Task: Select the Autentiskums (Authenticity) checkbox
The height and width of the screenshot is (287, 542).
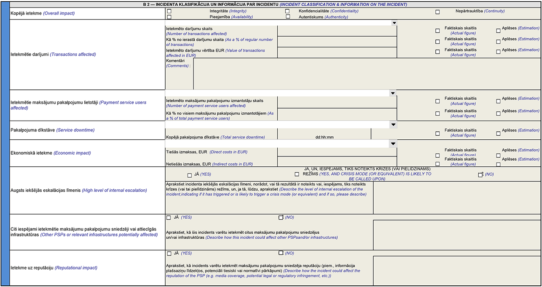Action: pos(288,17)
